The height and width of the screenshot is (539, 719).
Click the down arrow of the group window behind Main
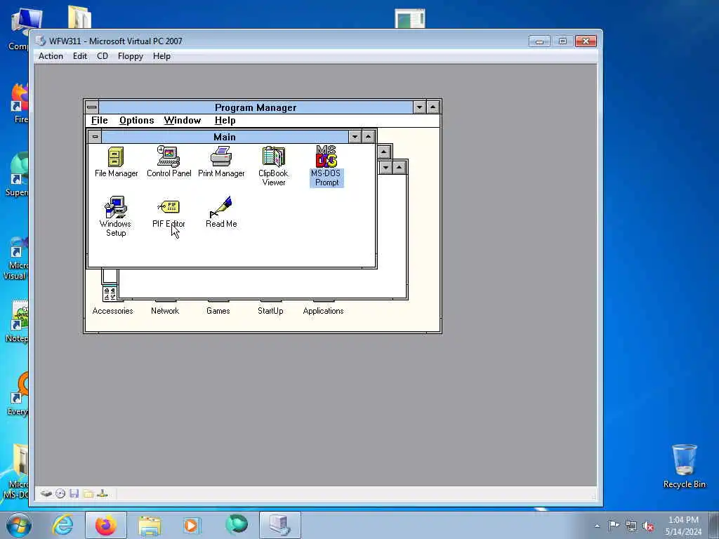click(x=385, y=168)
